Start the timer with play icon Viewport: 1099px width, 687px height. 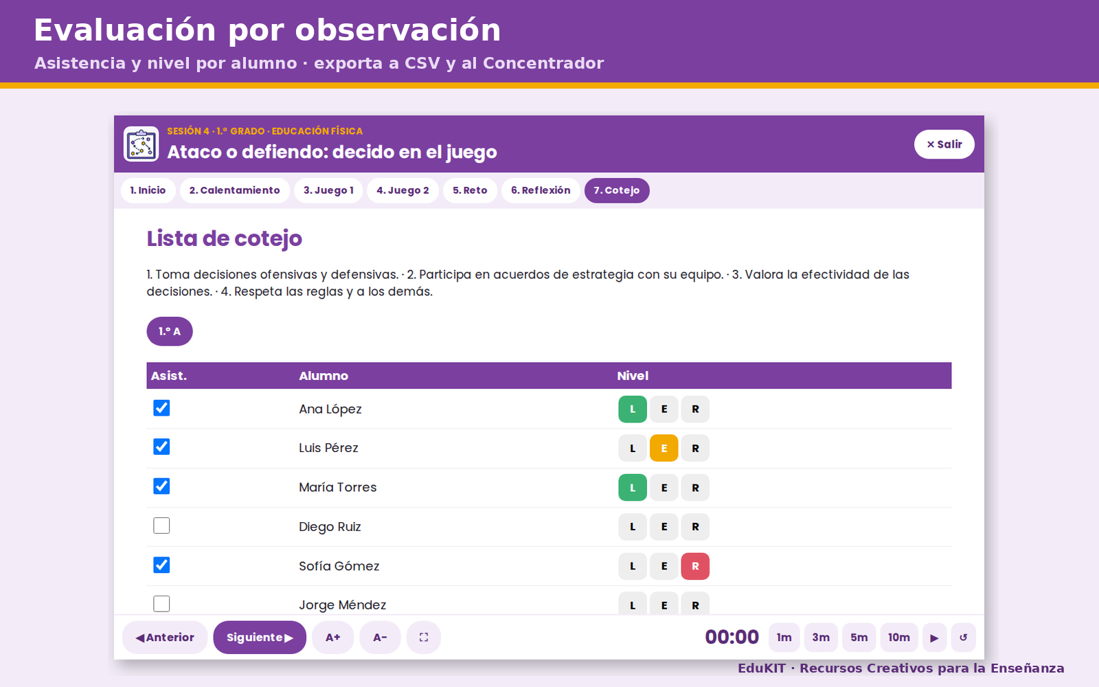click(x=934, y=638)
